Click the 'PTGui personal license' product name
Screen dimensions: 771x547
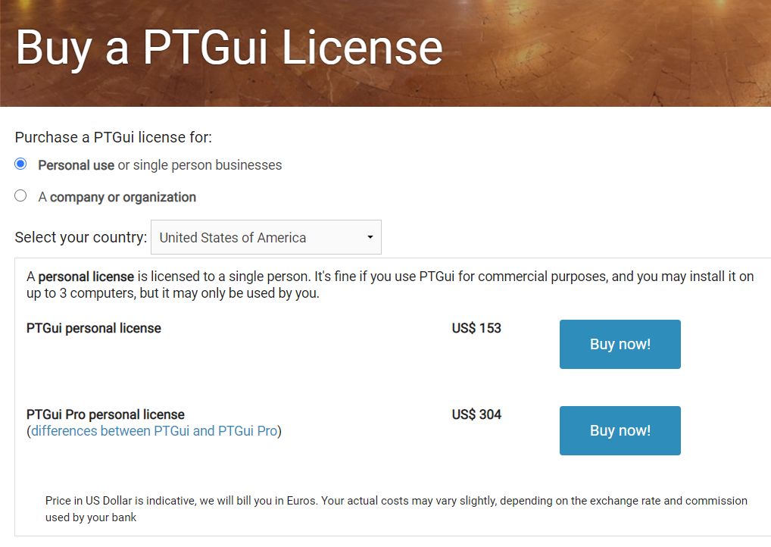94,328
